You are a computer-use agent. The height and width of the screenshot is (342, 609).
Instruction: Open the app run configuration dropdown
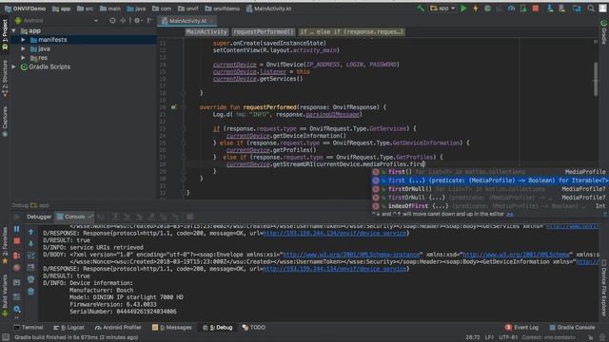442,9
